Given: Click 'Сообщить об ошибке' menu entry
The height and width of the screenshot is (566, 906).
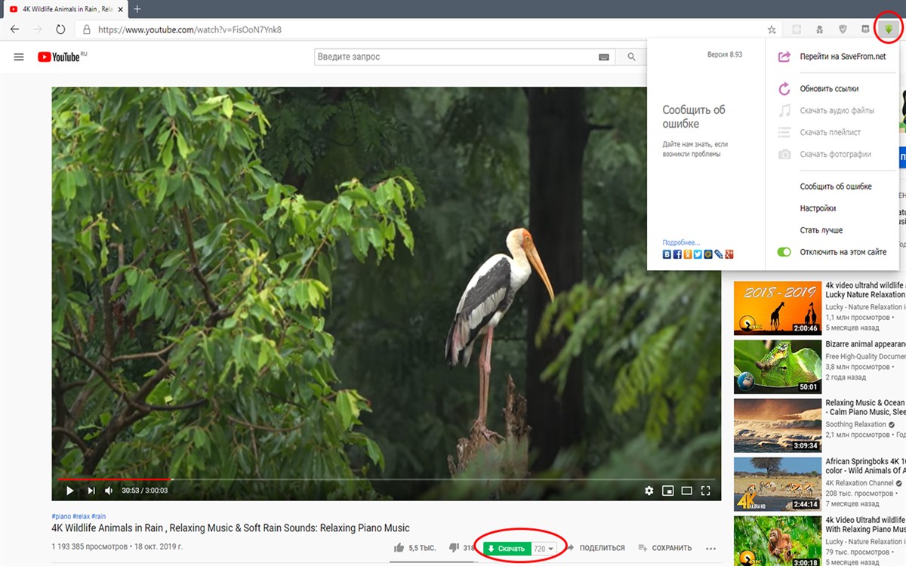Looking at the screenshot, I should pyautogui.click(x=835, y=186).
